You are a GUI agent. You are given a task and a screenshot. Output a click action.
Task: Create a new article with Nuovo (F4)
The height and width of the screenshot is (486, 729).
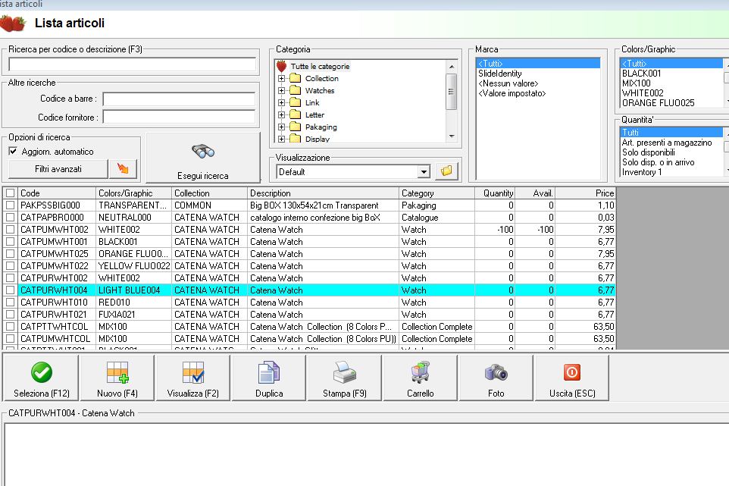pos(117,378)
